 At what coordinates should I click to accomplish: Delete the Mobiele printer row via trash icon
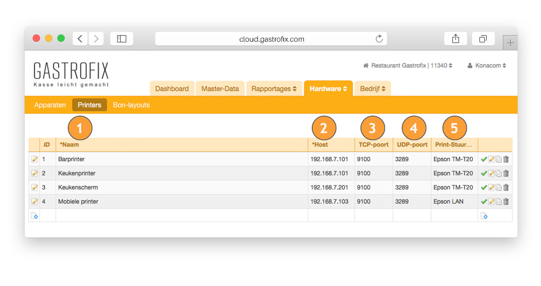(x=506, y=202)
